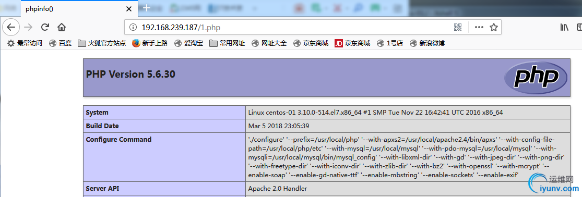
Task: Click the gear icon of 最常访问
Action: 11,43
